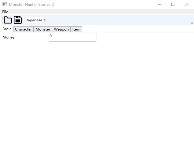Expand the toolbar overflow arrow
194x149 pixels.
pyautogui.click(x=192, y=23)
